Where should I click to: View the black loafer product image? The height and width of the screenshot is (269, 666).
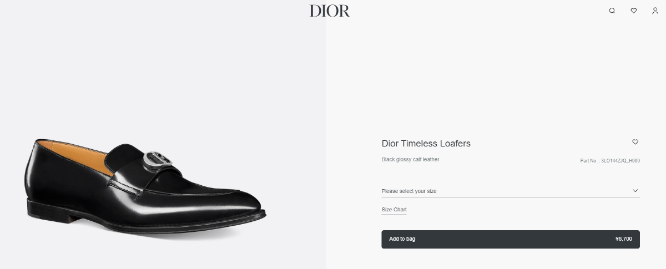coord(144,186)
